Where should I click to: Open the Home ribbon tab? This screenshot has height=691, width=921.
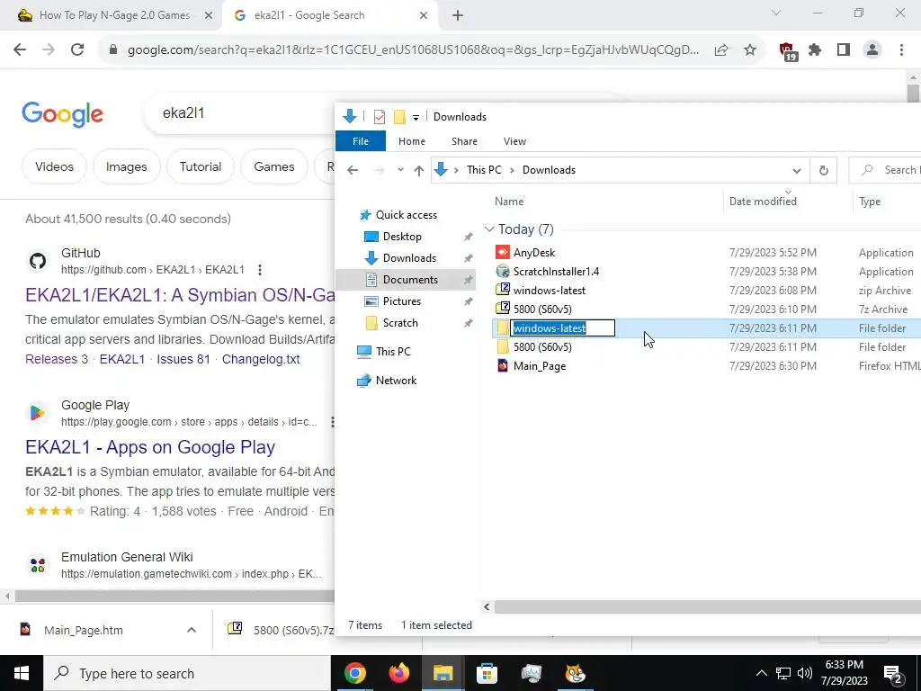[x=412, y=141]
